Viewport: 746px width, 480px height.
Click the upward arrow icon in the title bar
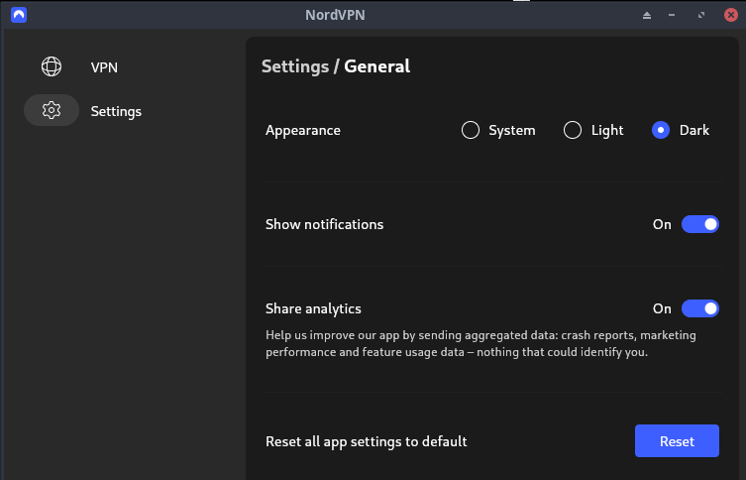(x=647, y=15)
